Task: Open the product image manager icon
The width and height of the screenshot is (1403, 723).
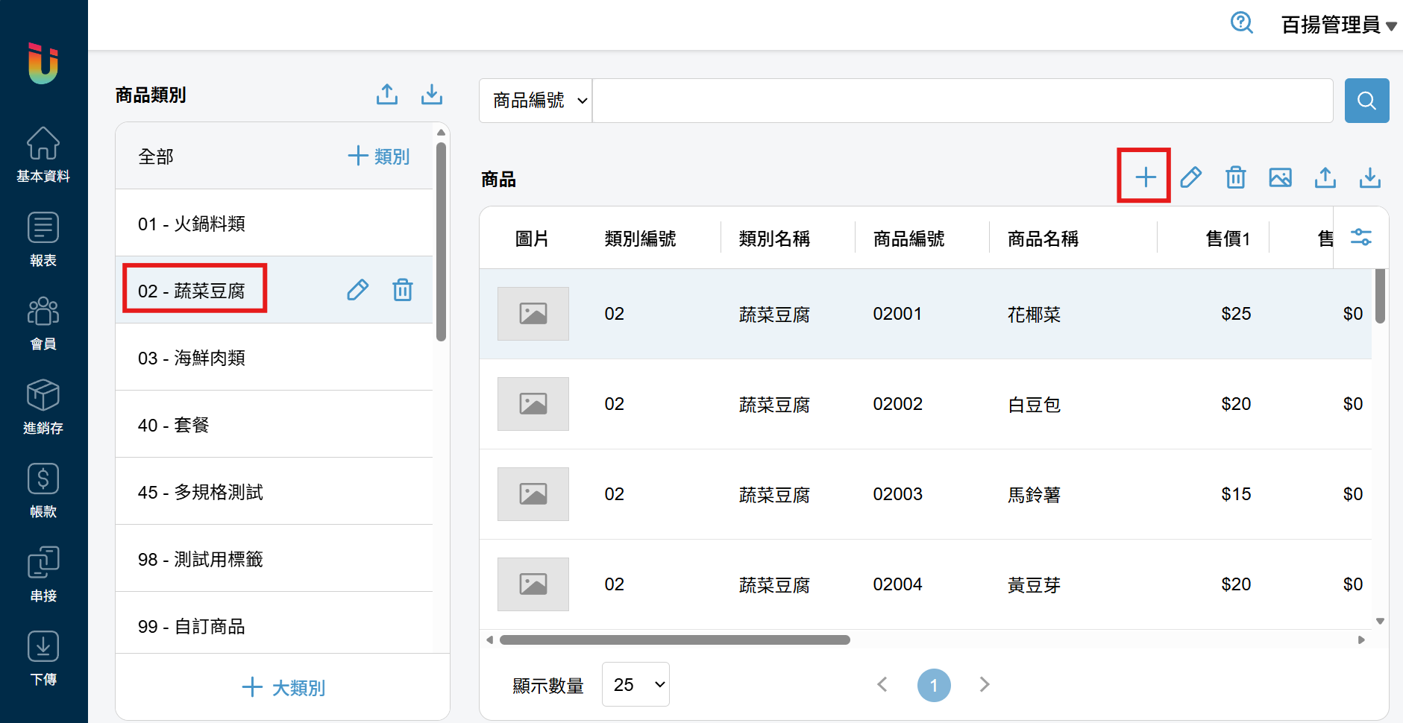Action: [x=1280, y=177]
